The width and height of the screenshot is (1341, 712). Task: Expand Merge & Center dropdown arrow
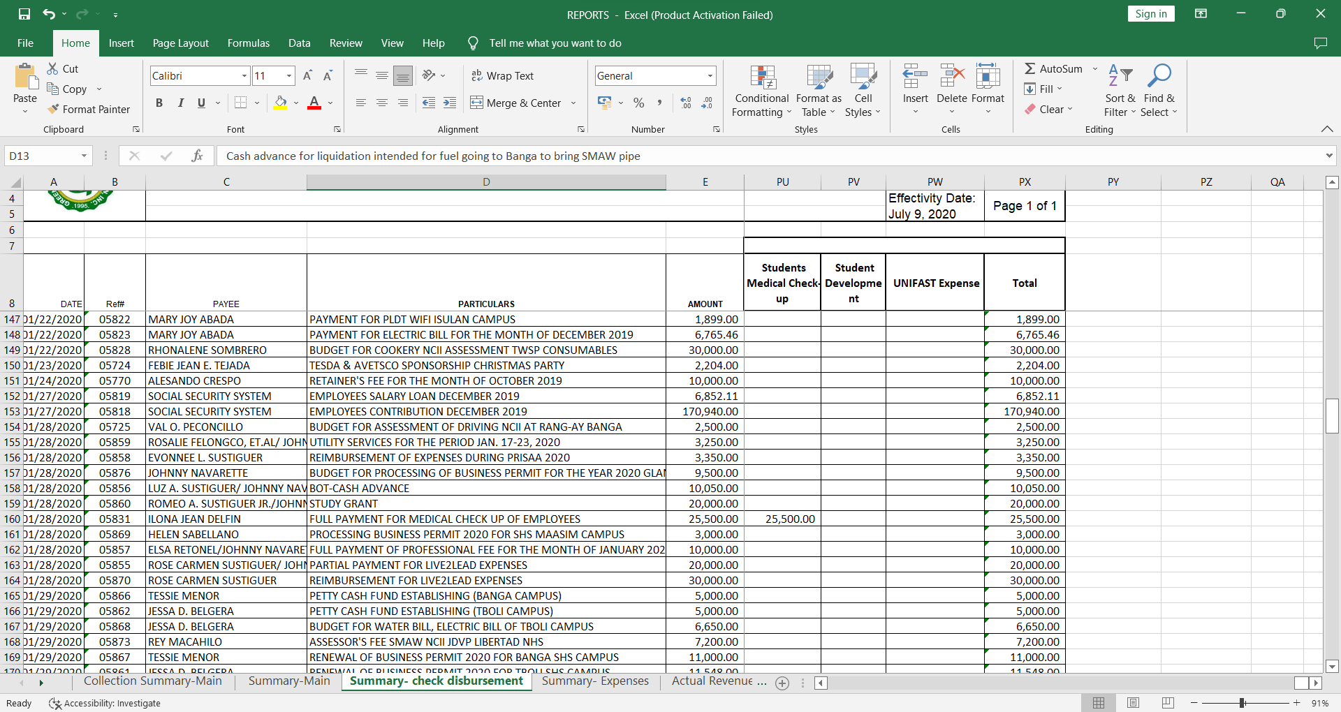pos(573,103)
